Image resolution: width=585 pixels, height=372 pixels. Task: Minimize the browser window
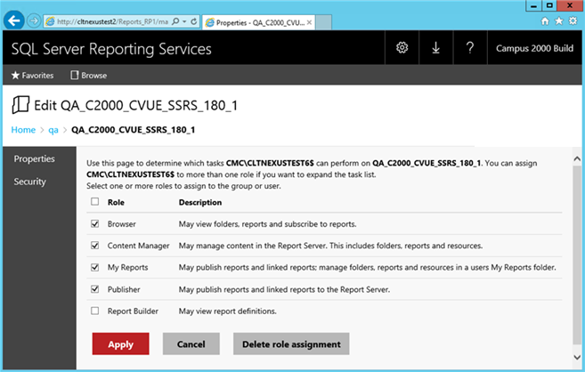click(534, 5)
